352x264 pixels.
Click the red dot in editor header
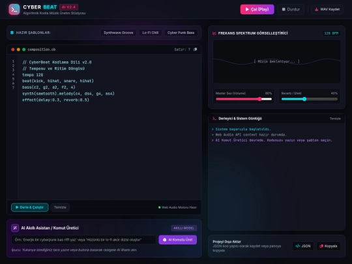(13, 50)
